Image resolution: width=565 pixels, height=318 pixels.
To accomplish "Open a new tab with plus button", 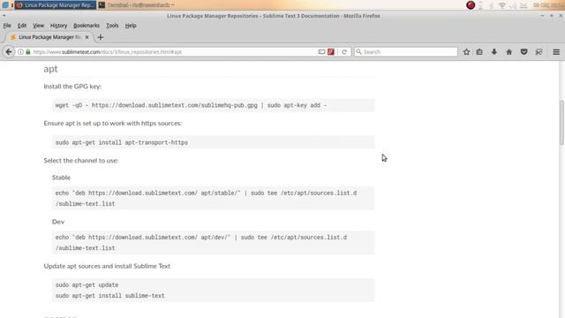I will (x=101, y=37).
